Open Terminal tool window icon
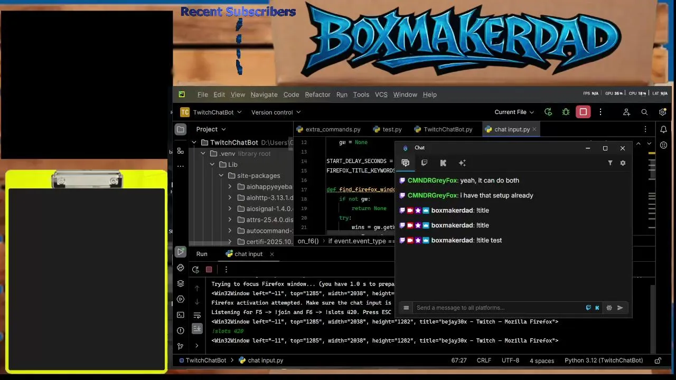676x380 pixels. (x=181, y=315)
